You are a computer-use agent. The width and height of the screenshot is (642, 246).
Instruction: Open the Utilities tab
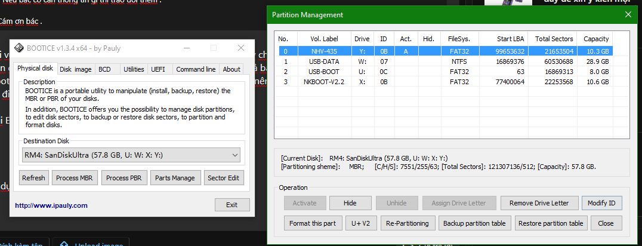[x=134, y=69]
